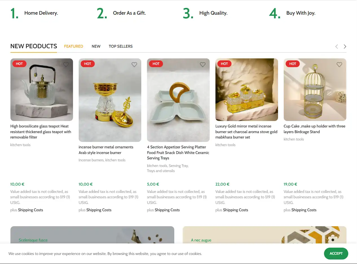The height and width of the screenshot is (264, 357).
Task: Switch to the Featured tab
Action: [x=73, y=46]
